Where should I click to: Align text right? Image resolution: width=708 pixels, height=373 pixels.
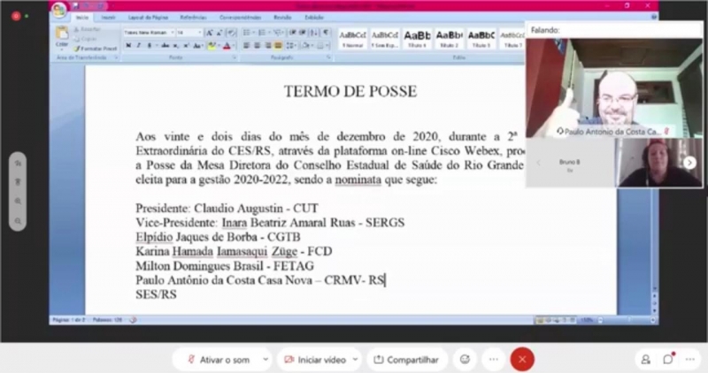pos(268,46)
